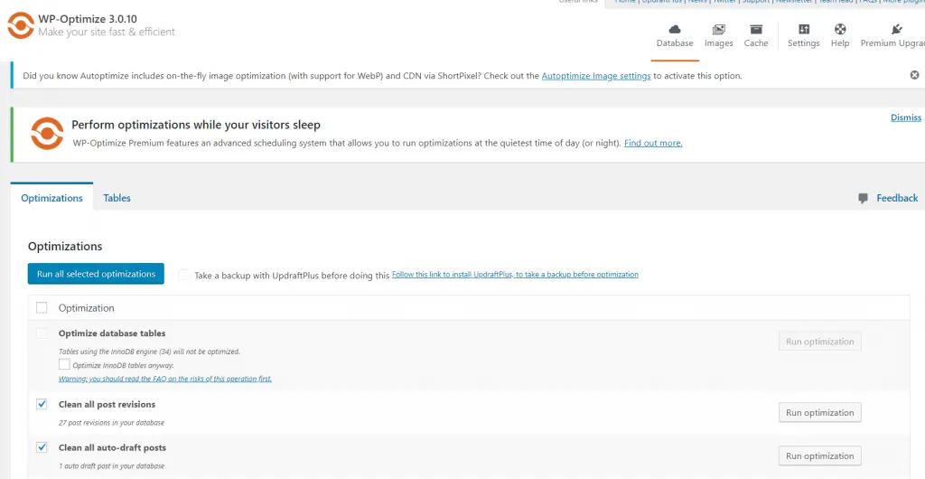This screenshot has width=925, height=479.
Task: Select the Optimizations tab
Action: click(x=51, y=198)
